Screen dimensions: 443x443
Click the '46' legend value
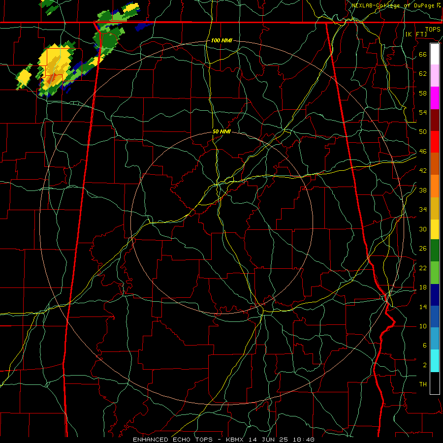click(x=423, y=152)
